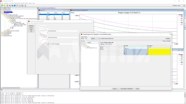
Task: Close the Project Template Examples dialog
Action: pyautogui.click(x=92, y=21)
